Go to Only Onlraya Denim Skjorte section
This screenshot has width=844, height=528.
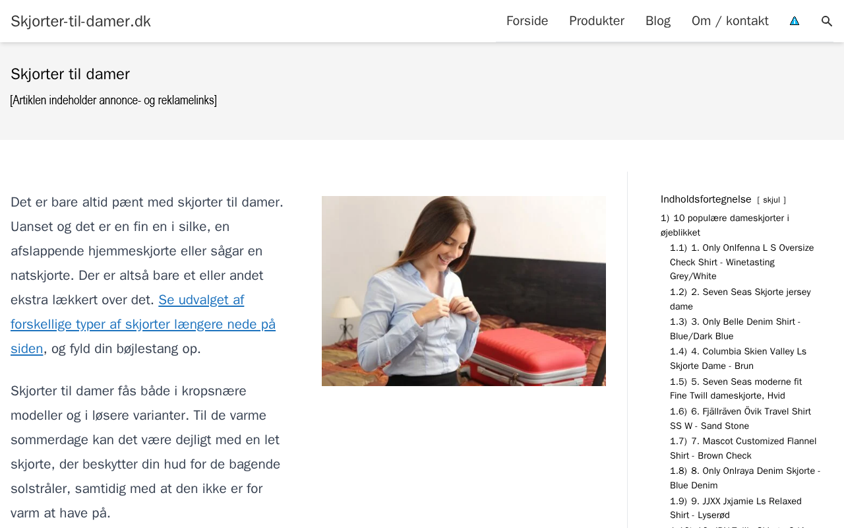745,478
